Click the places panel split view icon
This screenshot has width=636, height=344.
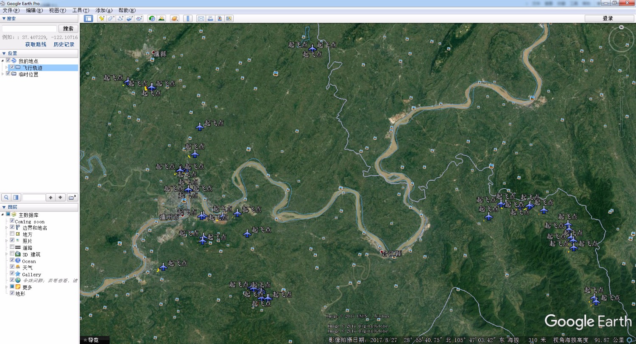pyautogui.click(x=16, y=198)
